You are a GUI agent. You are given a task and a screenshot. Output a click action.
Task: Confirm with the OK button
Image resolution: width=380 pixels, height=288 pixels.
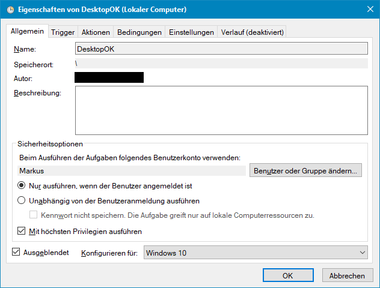click(x=288, y=275)
